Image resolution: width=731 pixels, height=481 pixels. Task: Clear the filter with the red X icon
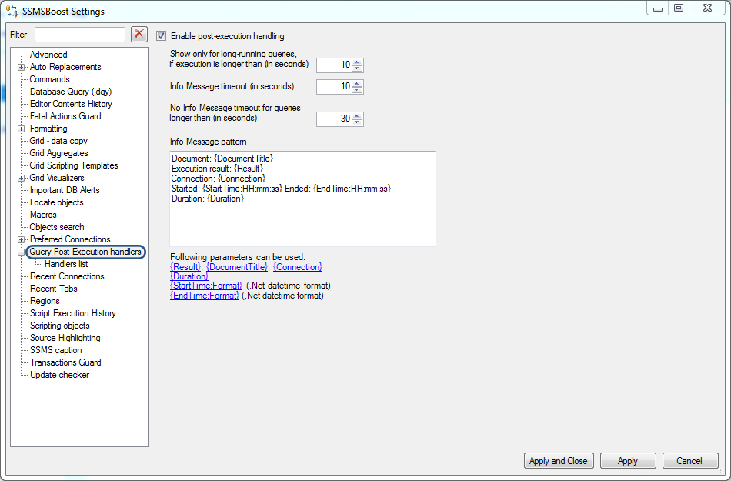click(x=139, y=35)
